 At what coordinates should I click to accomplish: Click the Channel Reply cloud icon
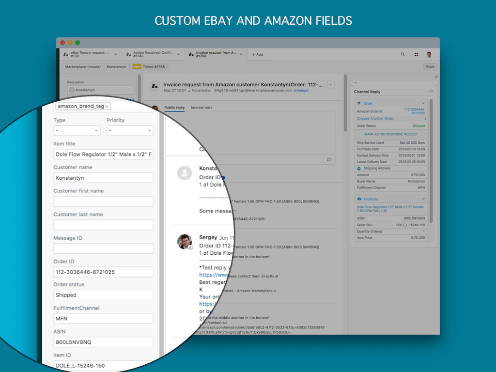(x=430, y=91)
